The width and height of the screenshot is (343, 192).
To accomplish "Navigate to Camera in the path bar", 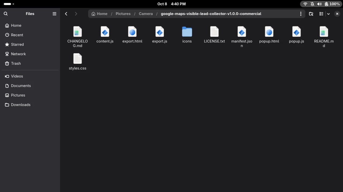I will coord(146,14).
